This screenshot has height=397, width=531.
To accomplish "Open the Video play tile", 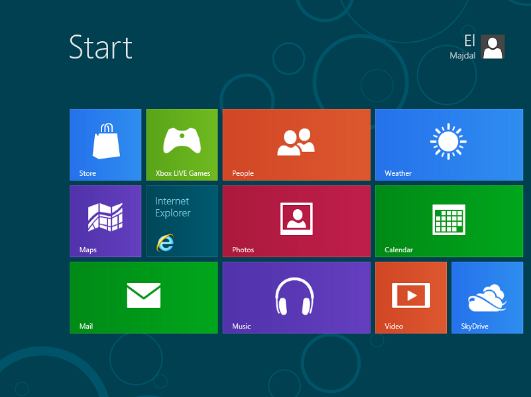I will 411,297.
